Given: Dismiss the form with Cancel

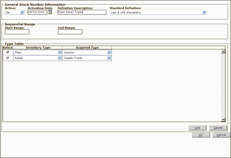Looking at the screenshot, I should coord(221,135).
